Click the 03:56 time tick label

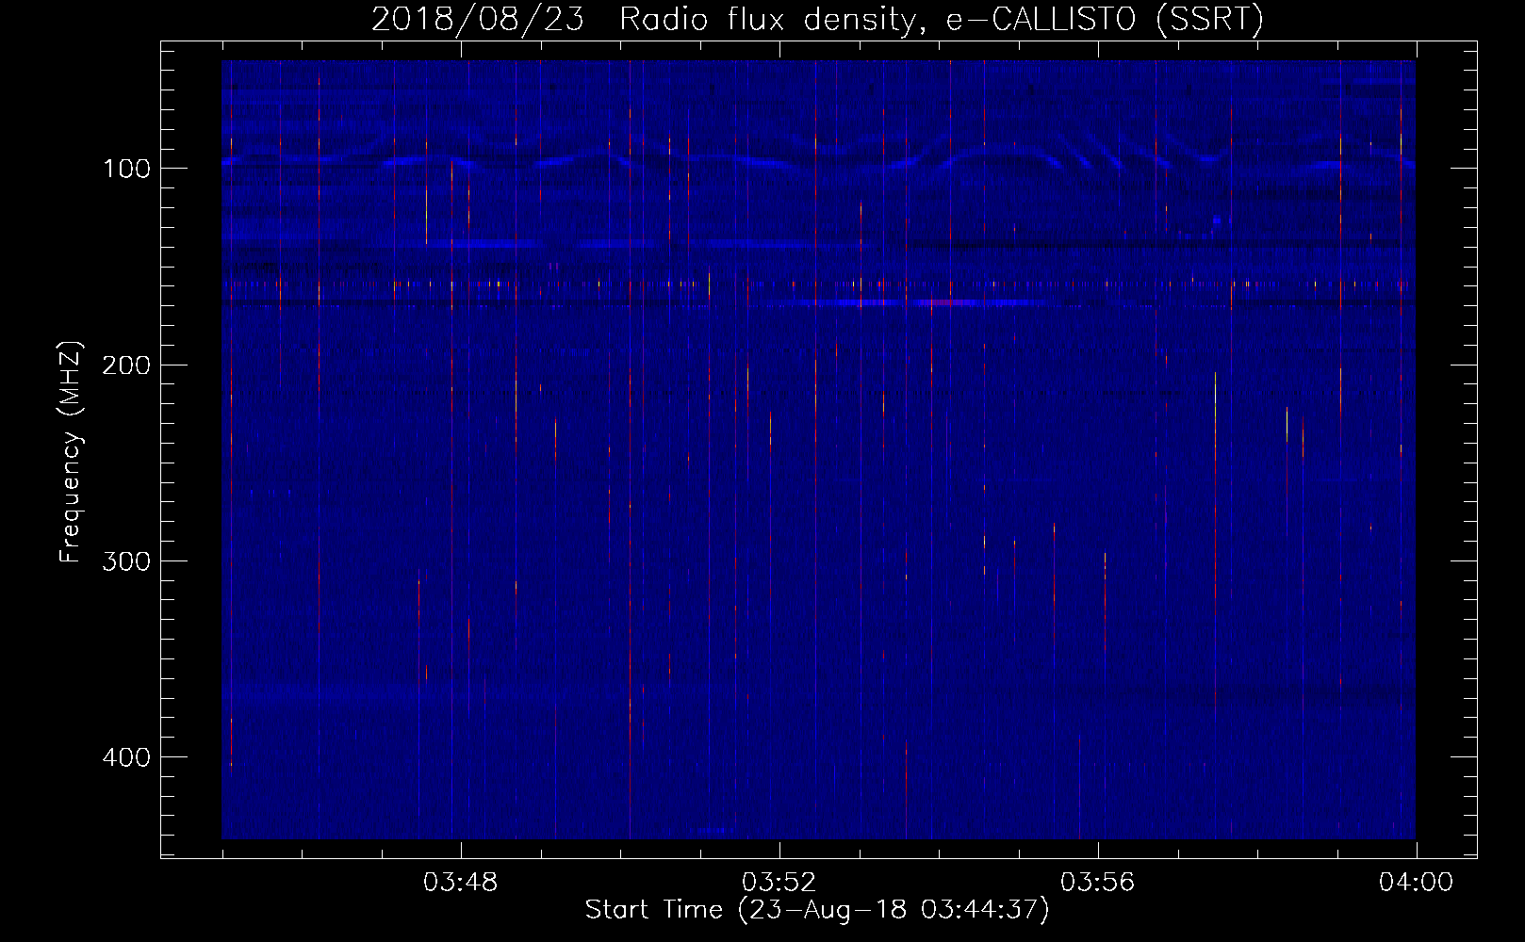click(x=1097, y=883)
